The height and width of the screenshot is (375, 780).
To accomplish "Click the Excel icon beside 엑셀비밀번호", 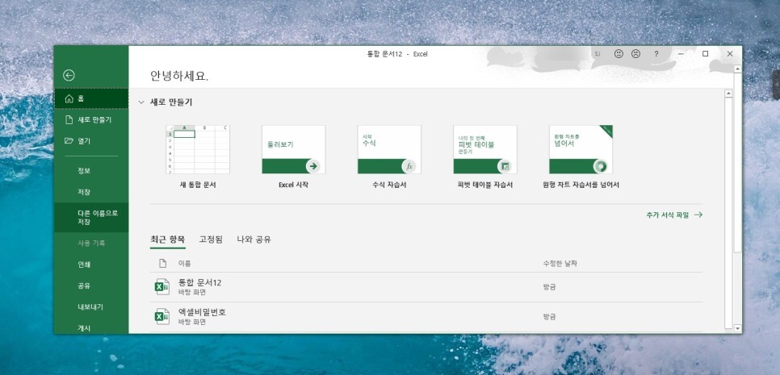I will click(161, 317).
